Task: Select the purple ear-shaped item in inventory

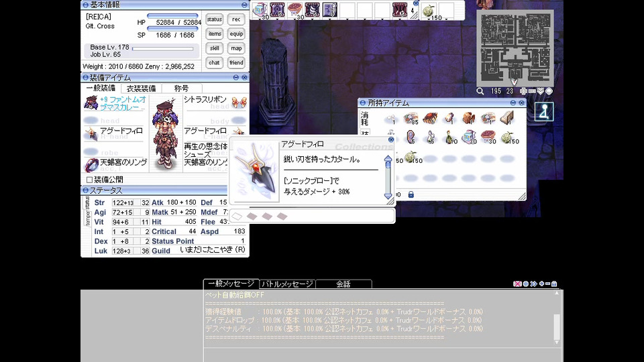Action: click(411, 137)
